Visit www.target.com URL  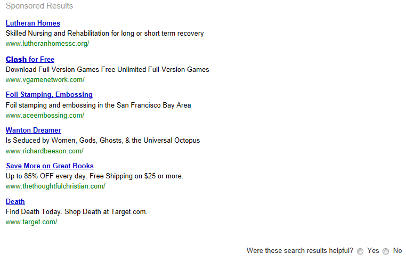31,222
